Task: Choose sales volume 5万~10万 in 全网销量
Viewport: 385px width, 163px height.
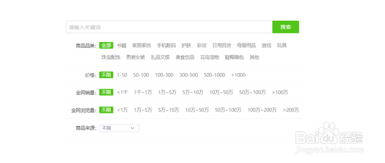Action: [193, 92]
